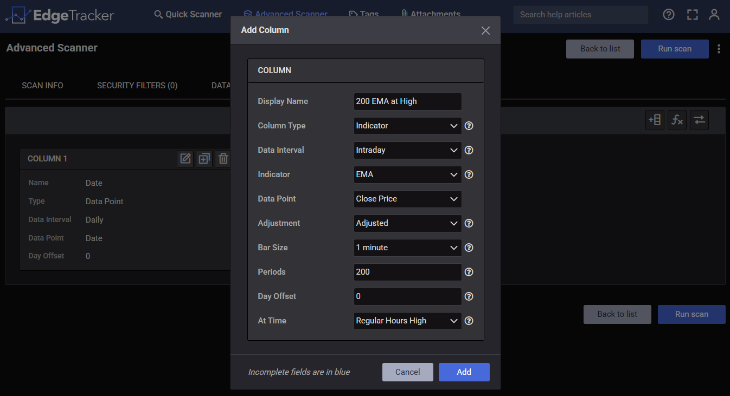This screenshot has height=396, width=730.
Task: Open help for Column Type field
Action: (x=469, y=126)
